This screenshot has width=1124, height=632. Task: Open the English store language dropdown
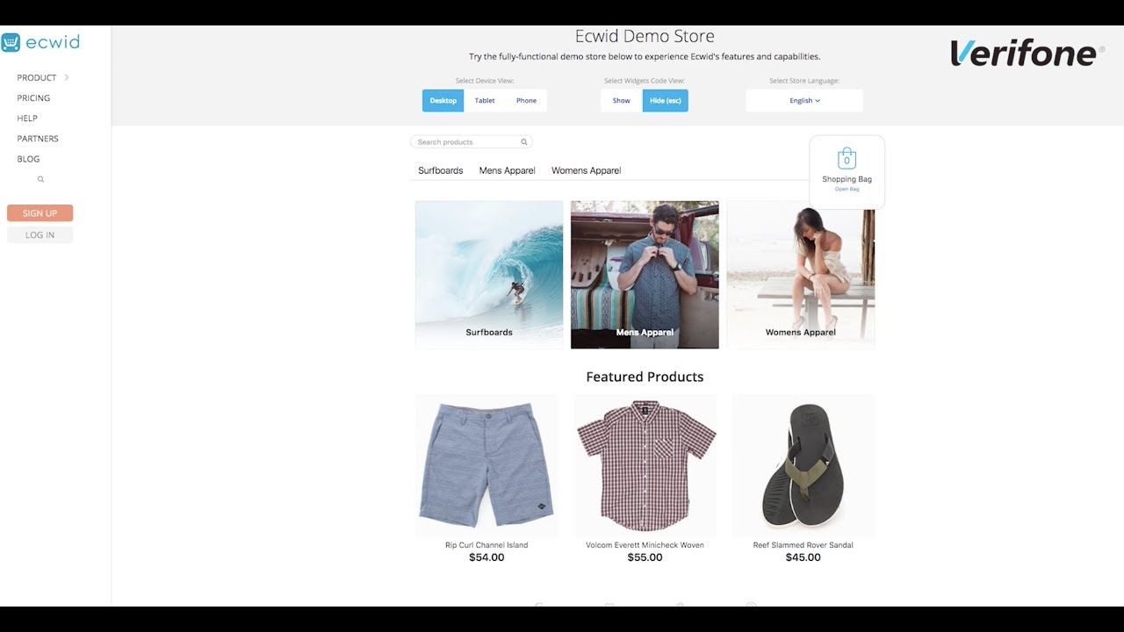pos(804,101)
